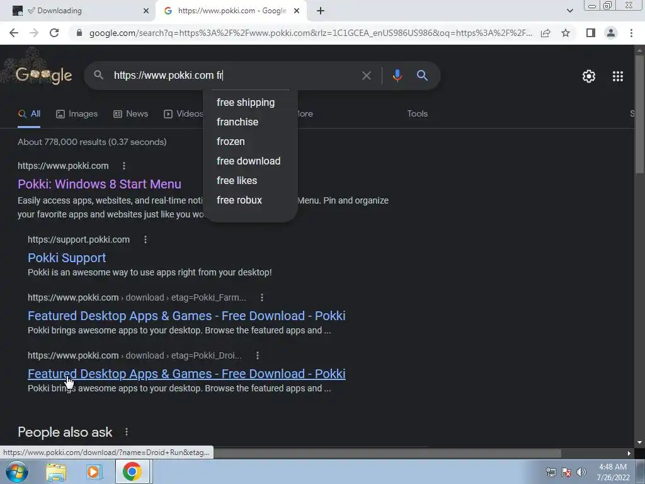This screenshot has width=645, height=484.
Task: Open Featured Desktop Apps result for Pokki_Droi
Action: point(186,374)
